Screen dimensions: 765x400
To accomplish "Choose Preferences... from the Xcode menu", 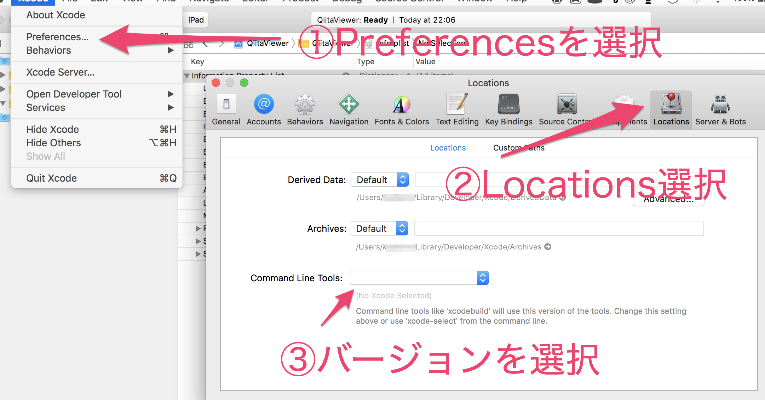I will [97, 37].
